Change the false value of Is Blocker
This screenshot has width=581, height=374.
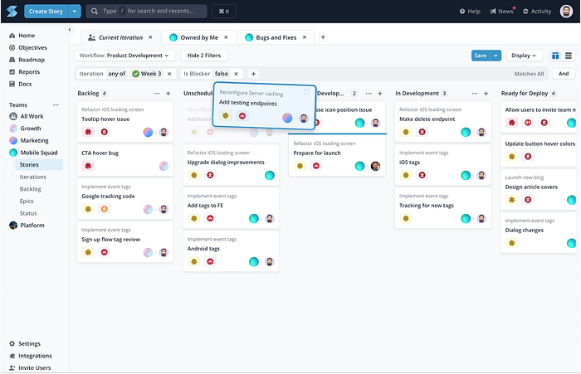pos(222,74)
